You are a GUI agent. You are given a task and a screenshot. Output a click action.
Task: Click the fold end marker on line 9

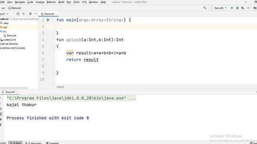[x=55, y=73]
